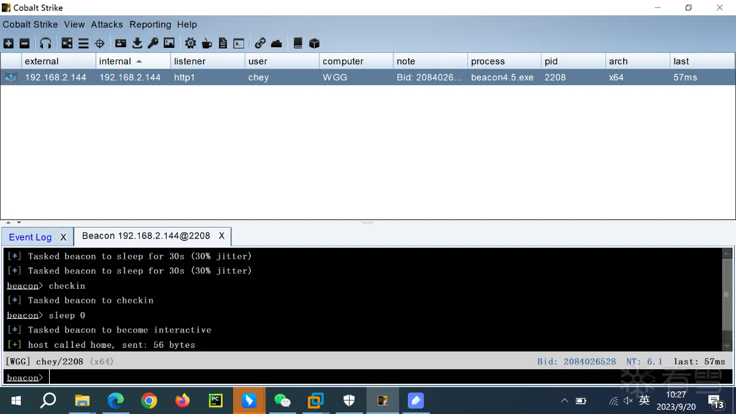The width and height of the screenshot is (736, 414).
Task: Sort sessions by external column
Action: point(59,61)
